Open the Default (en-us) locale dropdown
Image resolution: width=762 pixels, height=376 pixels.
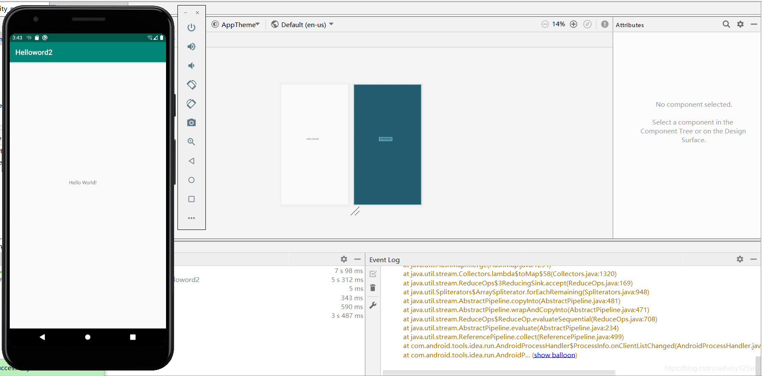pos(302,25)
